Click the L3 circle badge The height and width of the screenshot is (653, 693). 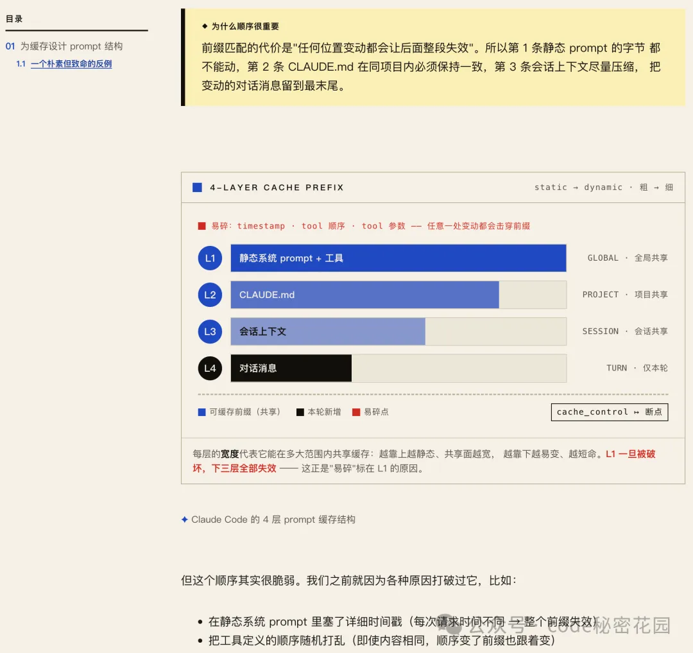pos(210,331)
